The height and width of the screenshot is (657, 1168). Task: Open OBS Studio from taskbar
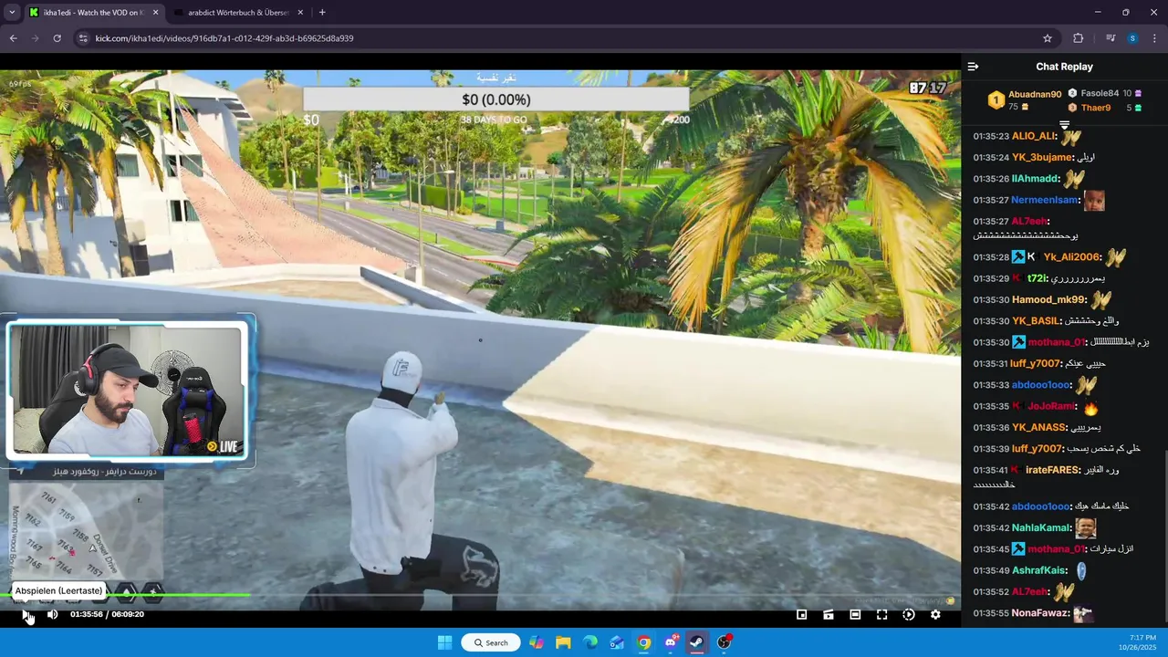[724, 642]
